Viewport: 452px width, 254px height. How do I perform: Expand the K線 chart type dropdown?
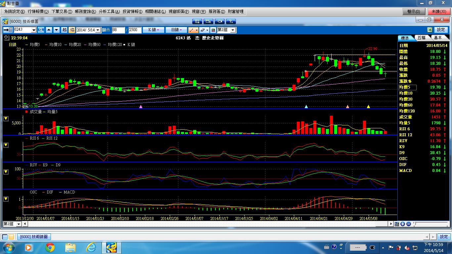pyautogui.click(x=153, y=30)
